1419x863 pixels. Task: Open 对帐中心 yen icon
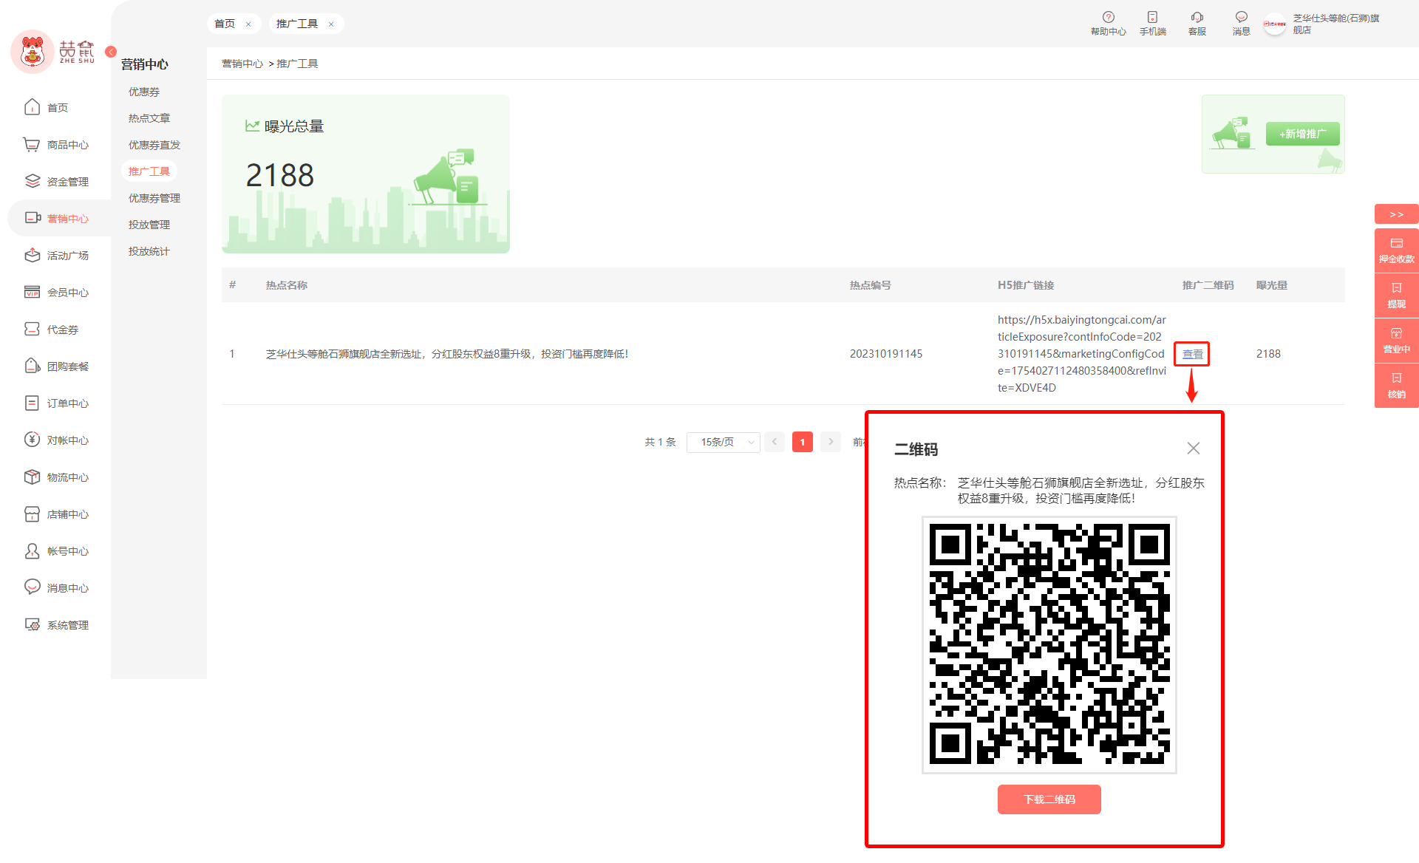pos(32,440)
